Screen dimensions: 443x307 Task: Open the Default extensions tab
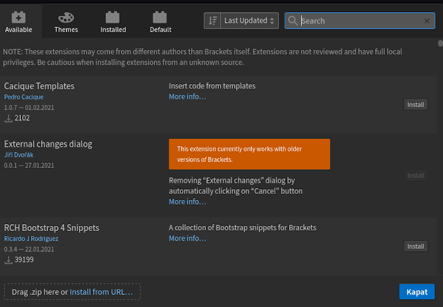click(x=161, y=22)
